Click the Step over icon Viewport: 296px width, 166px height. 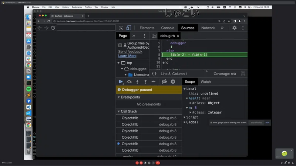point(129,82)
